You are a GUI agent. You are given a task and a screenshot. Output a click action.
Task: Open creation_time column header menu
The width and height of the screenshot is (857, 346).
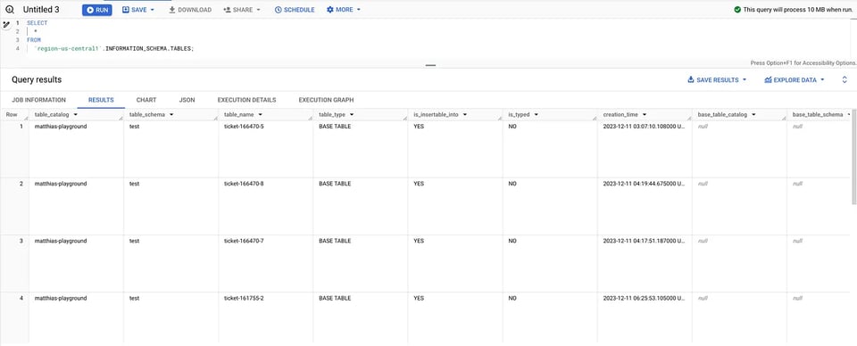pos(645,115)
